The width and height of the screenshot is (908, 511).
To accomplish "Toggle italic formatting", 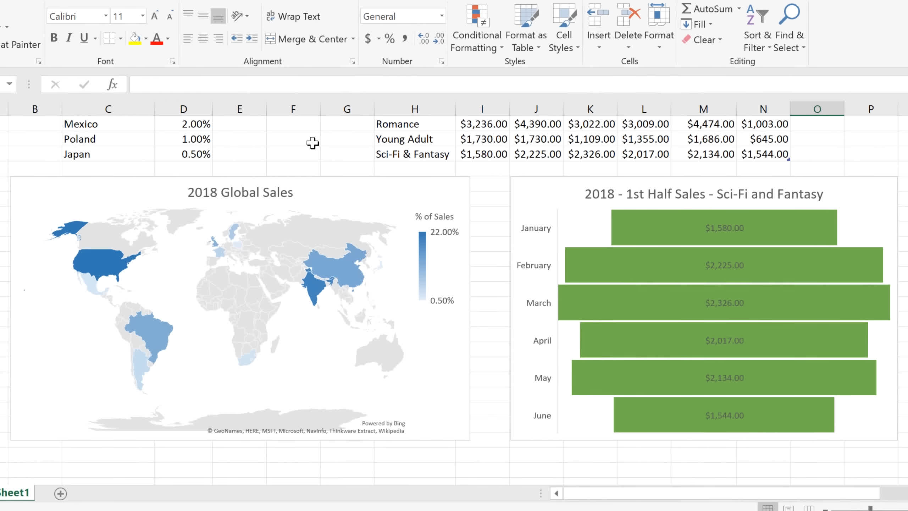I will [69, 38].
